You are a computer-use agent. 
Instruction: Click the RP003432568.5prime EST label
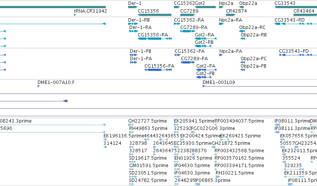point(239,151)
